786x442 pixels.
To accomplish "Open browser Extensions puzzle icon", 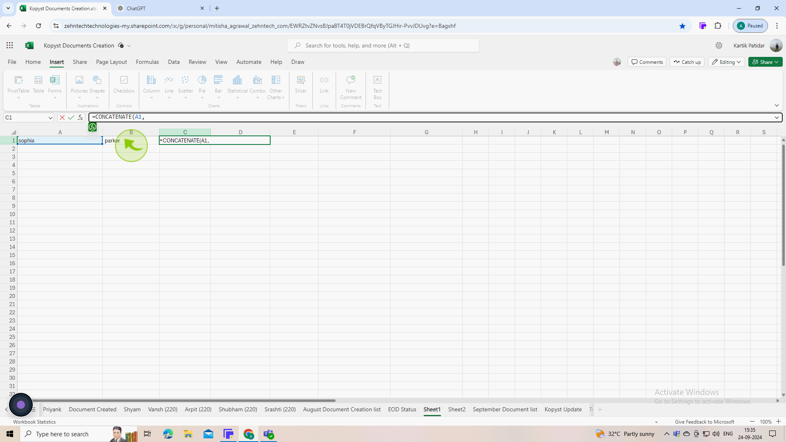I will tap(718, 26).
